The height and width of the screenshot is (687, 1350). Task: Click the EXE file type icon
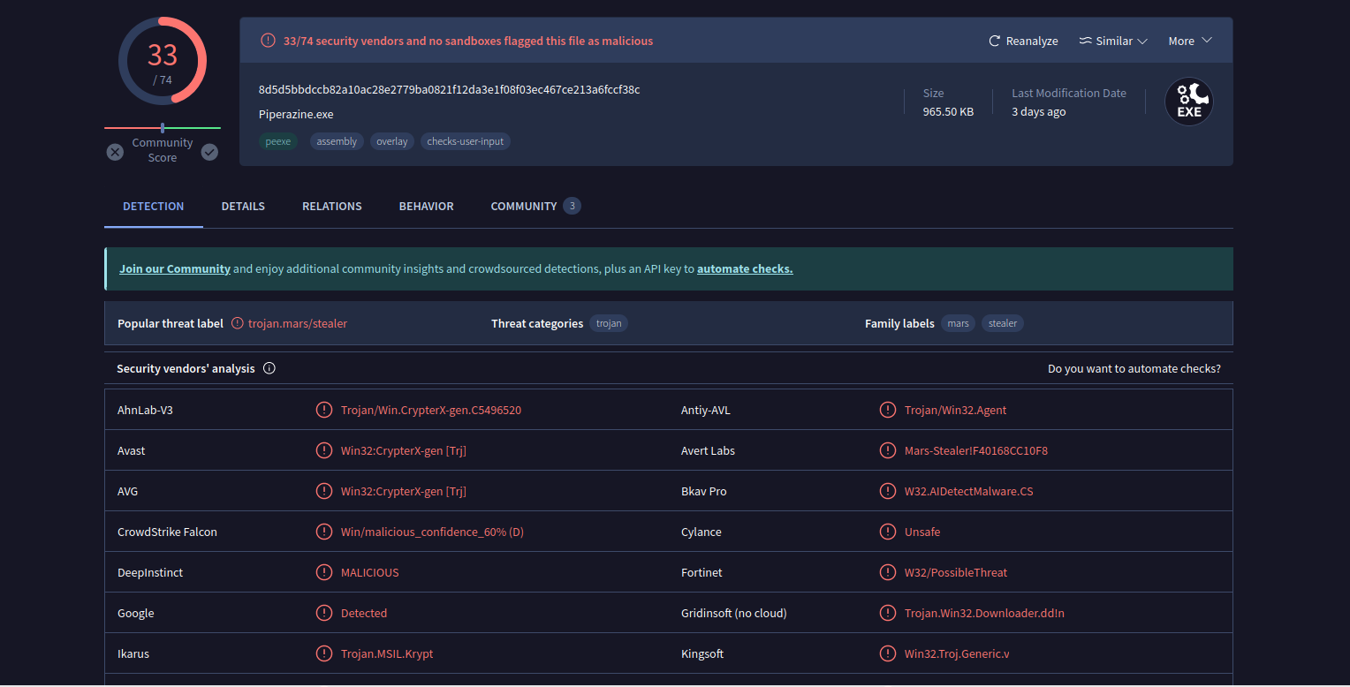[x=1188, y=102]
